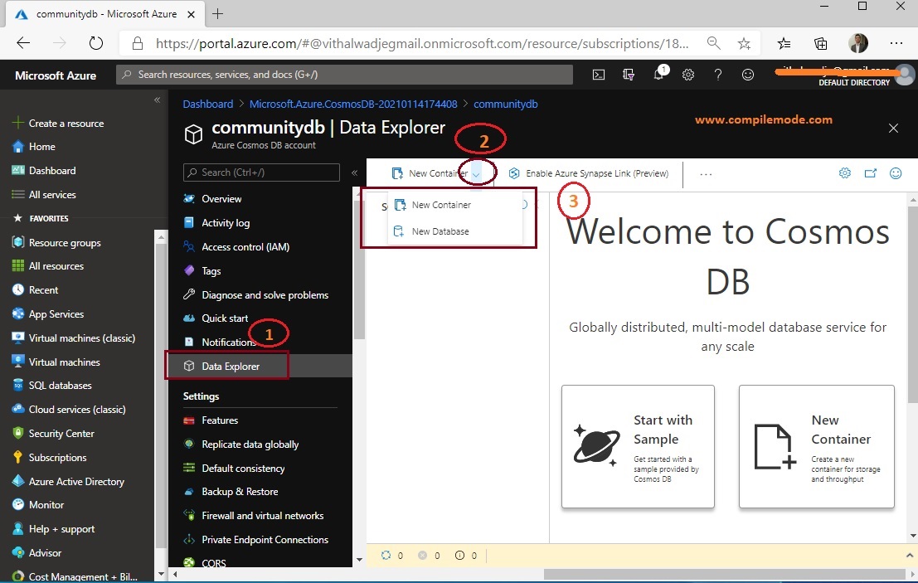Select New Database from the dropdown

coord(440,231)
